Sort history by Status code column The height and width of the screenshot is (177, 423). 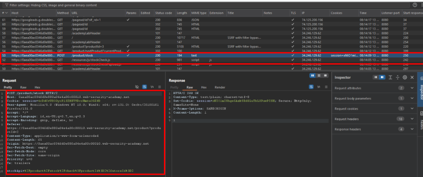[163, 14]
